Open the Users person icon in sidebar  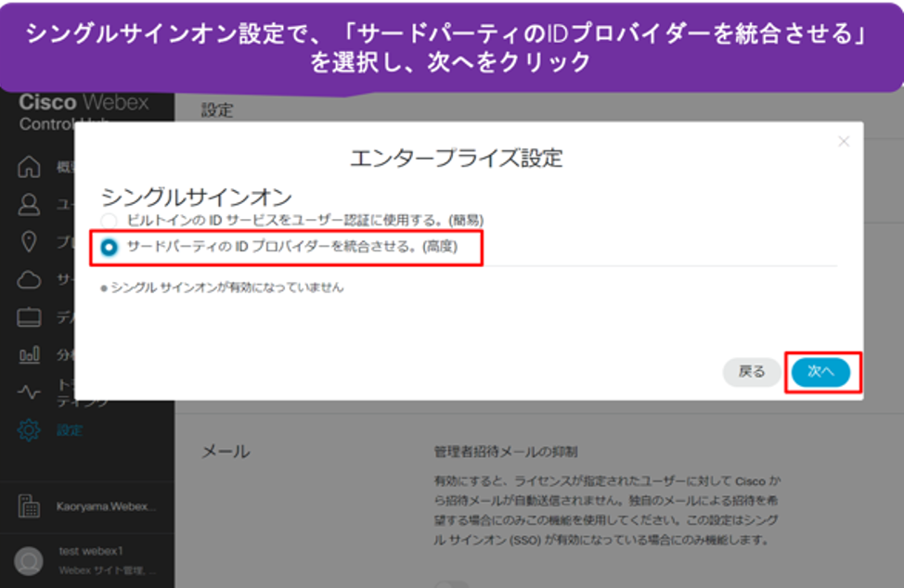tap(30, 204)
